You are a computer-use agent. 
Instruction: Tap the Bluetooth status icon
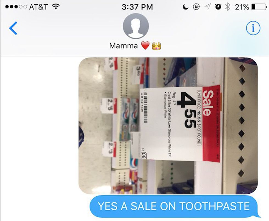(x=228, y=7)
